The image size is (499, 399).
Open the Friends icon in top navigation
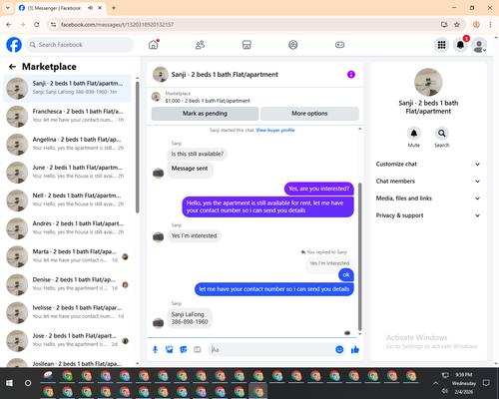click(200, 45)
